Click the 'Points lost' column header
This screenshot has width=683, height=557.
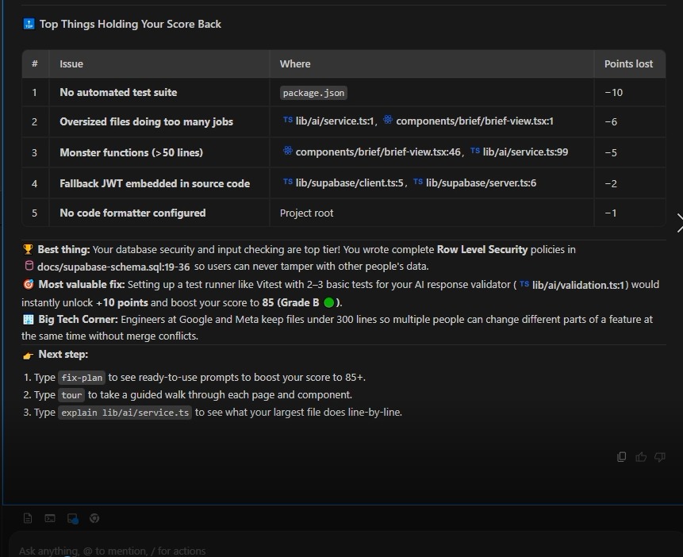(x=628, y=64)
